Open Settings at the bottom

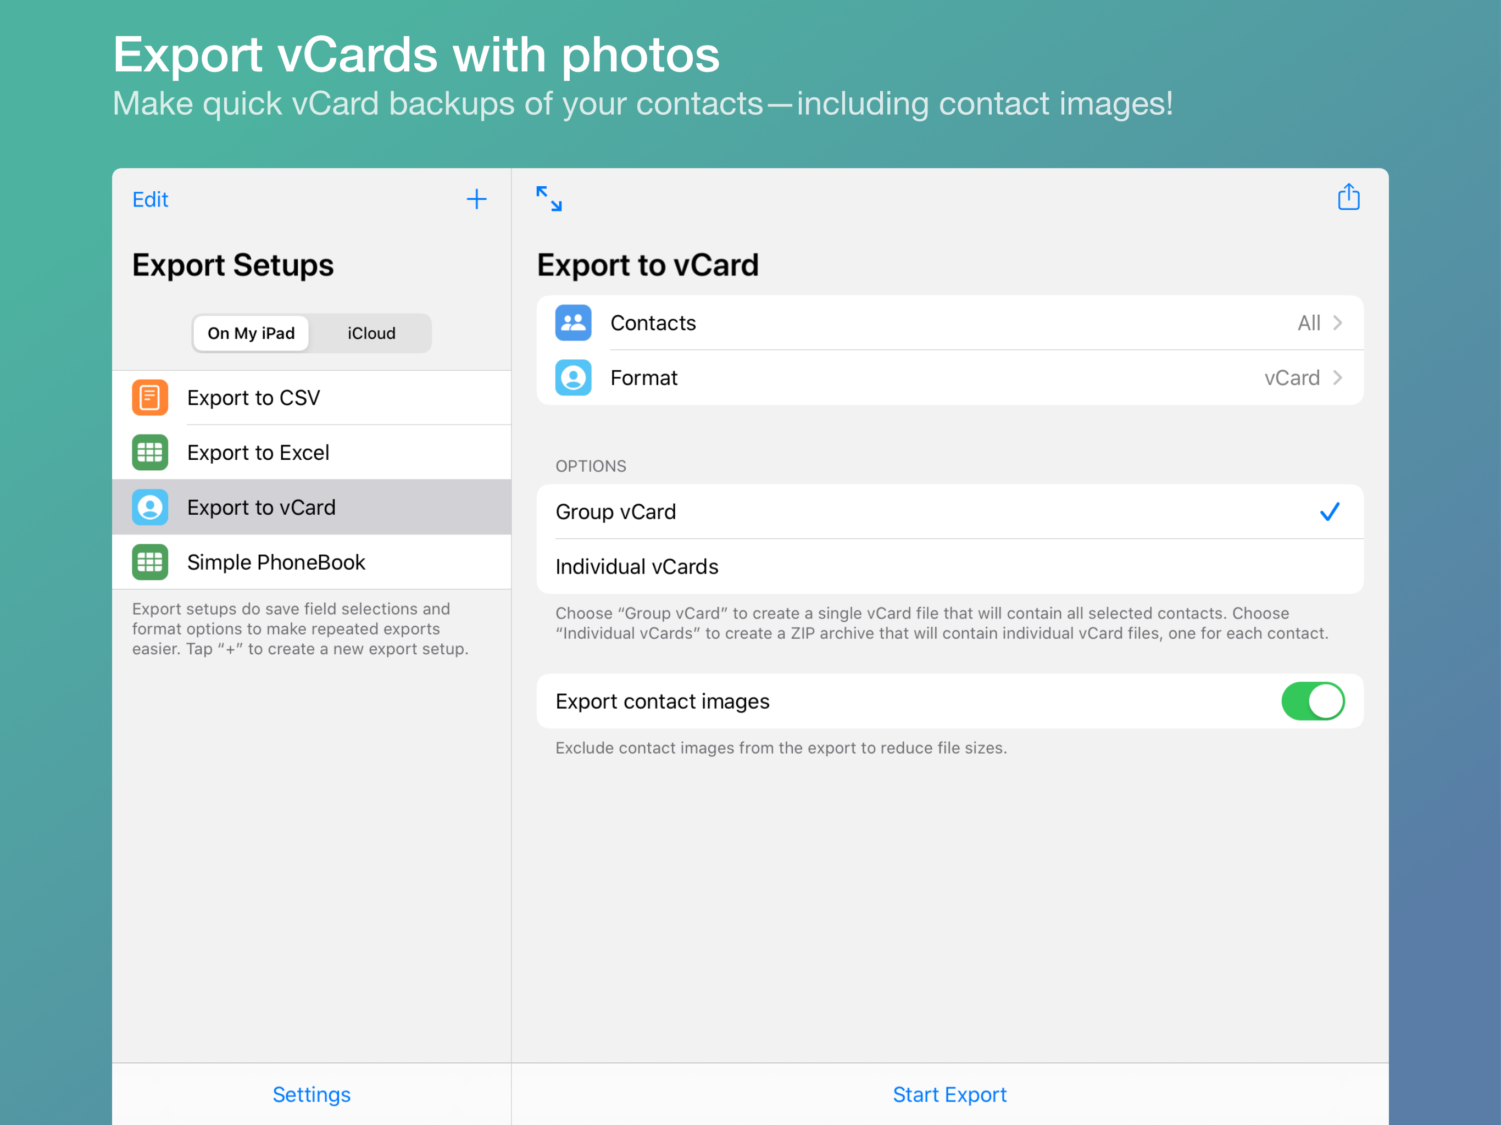point(312,1094)
